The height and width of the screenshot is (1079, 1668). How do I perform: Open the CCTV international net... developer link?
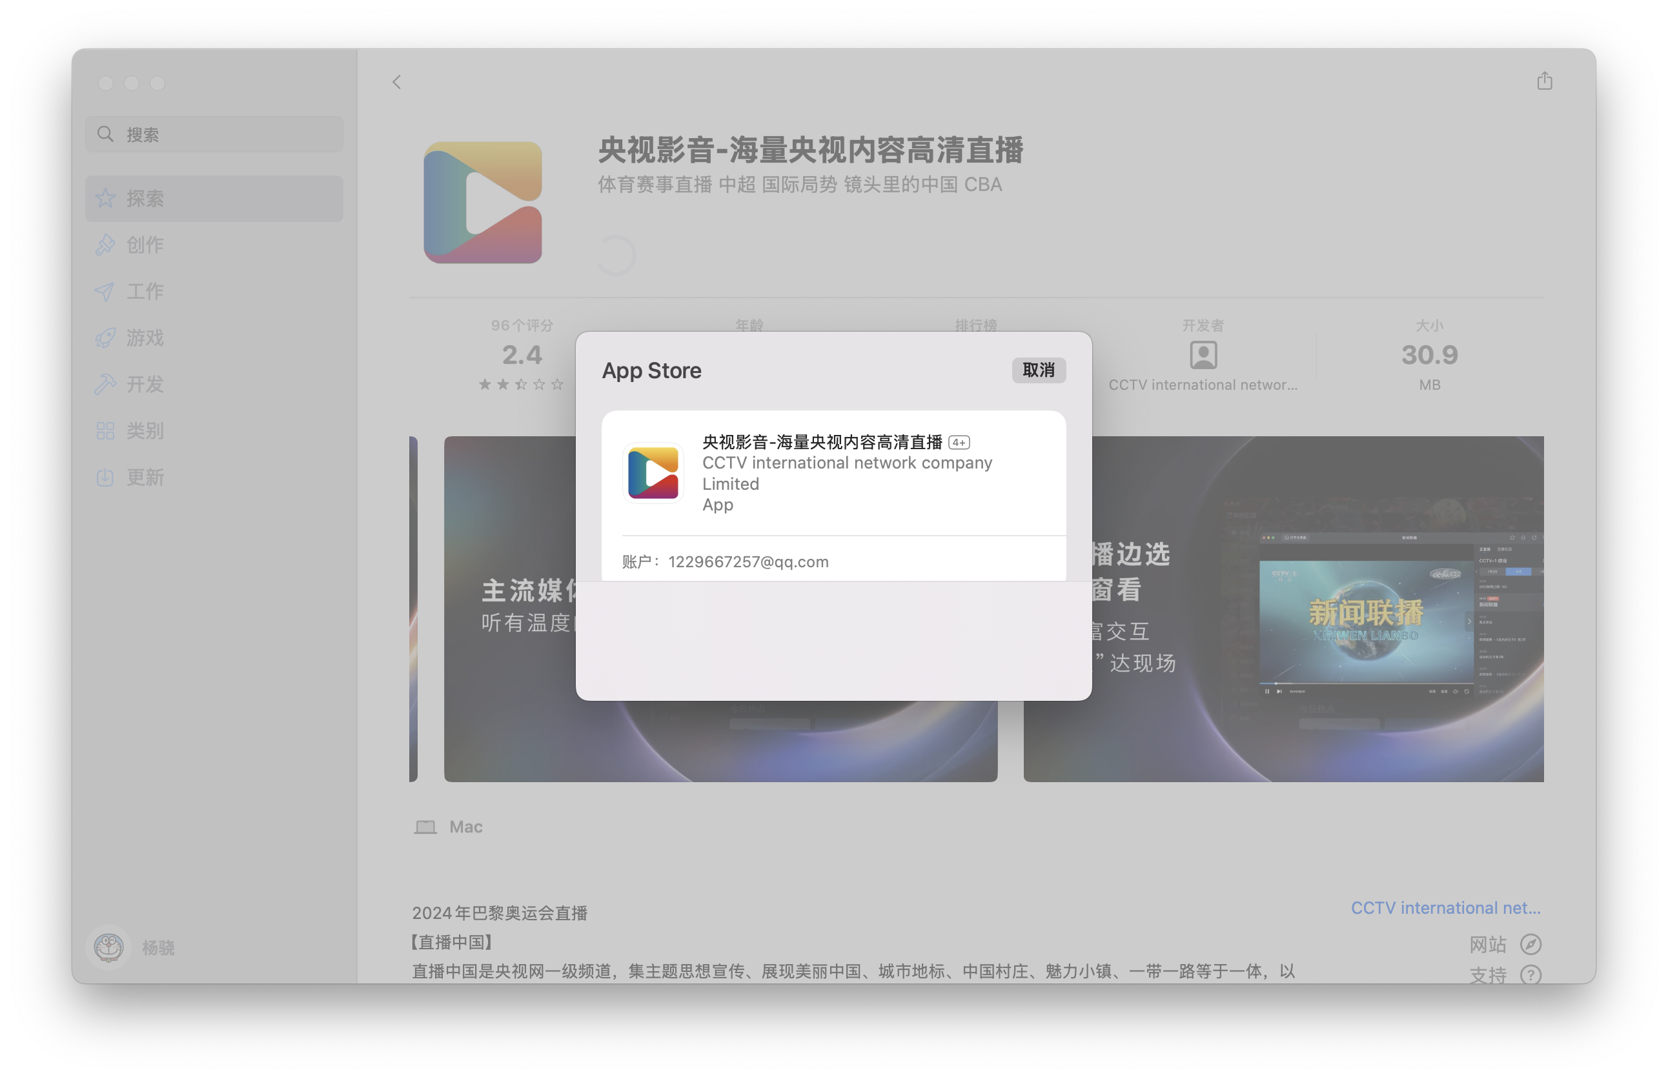[x=1445, y=907]
